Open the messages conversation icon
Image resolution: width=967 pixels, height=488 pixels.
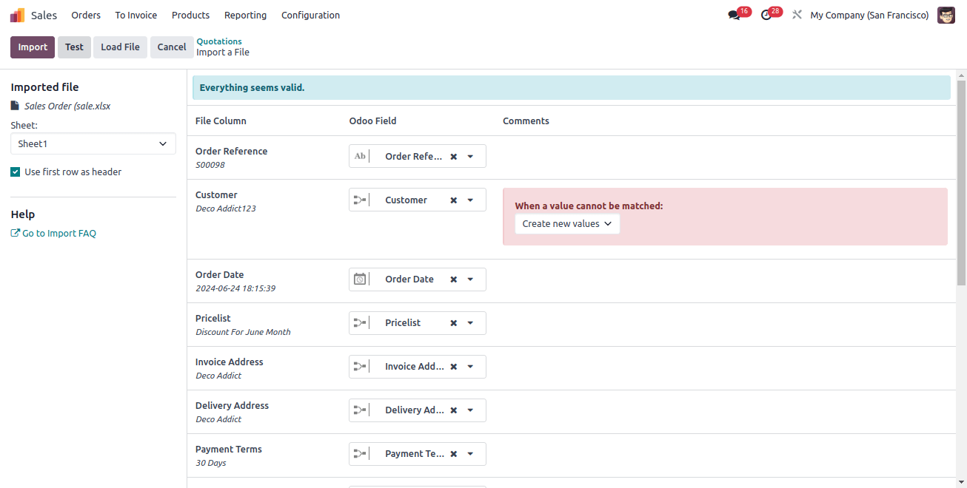point(734,15)
